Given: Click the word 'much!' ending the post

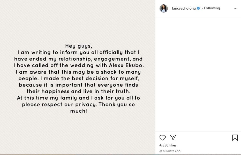Looking at the screenshot, I should [78, 111].
